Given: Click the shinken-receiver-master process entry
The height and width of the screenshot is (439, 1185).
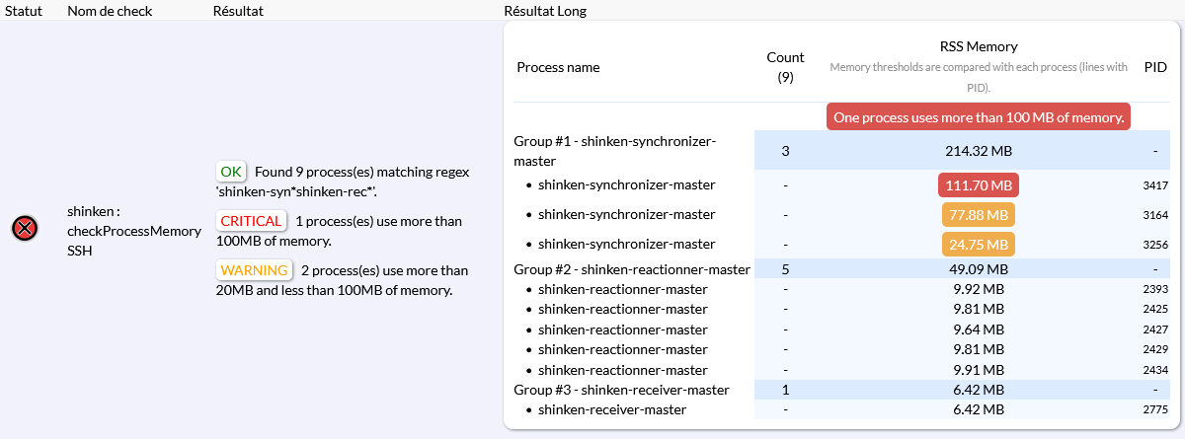Looking at the screenshot, I should (x=612, y=409).
